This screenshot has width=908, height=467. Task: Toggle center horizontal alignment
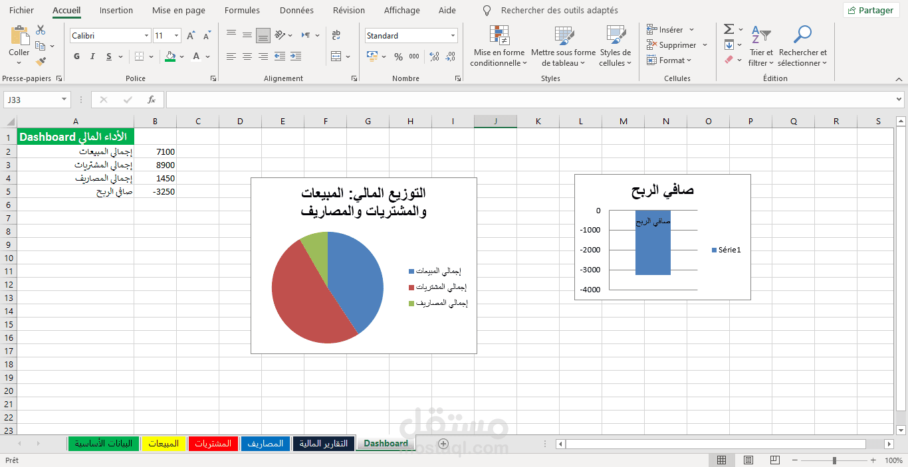pyautogui.click(x=247, y=56)
